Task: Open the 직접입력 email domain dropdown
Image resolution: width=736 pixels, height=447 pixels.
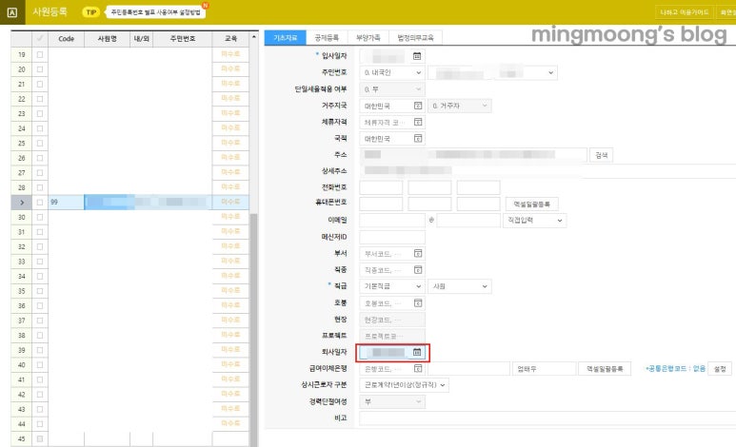Action: (534, 221)
